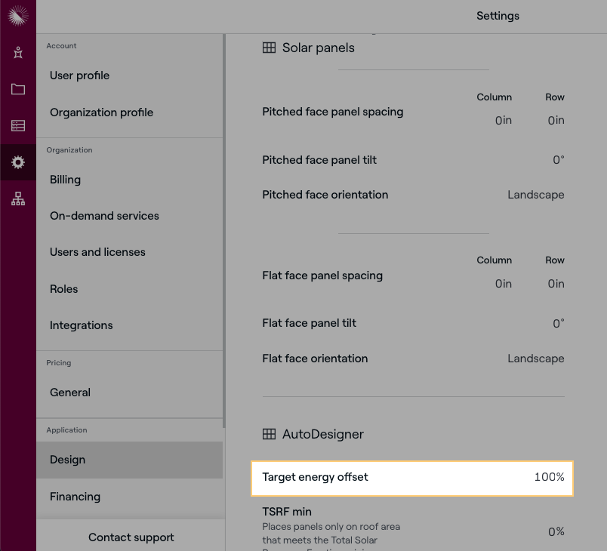Click the AutoDesigner grid icon
607x551 pixels.
(269, 434)
